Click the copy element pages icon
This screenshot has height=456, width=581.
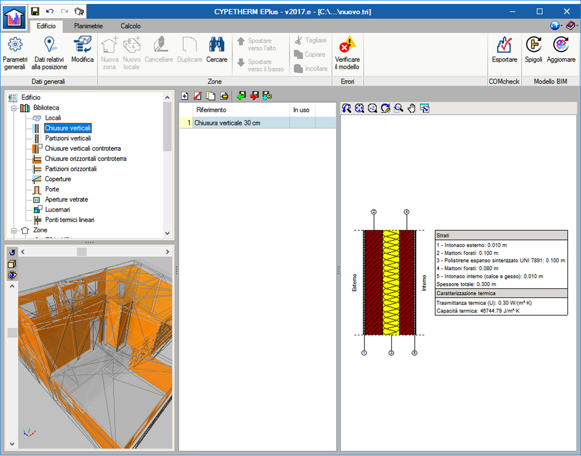pyautogui.click(x=211, y=96)
